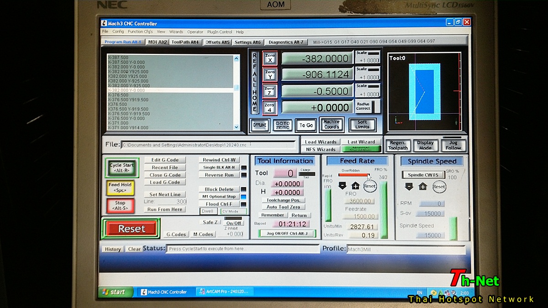Screen dimensions: 548x308
Task: Switch to the Diagnostics Alt-7 tab
Action: click(x=285, y=42)
